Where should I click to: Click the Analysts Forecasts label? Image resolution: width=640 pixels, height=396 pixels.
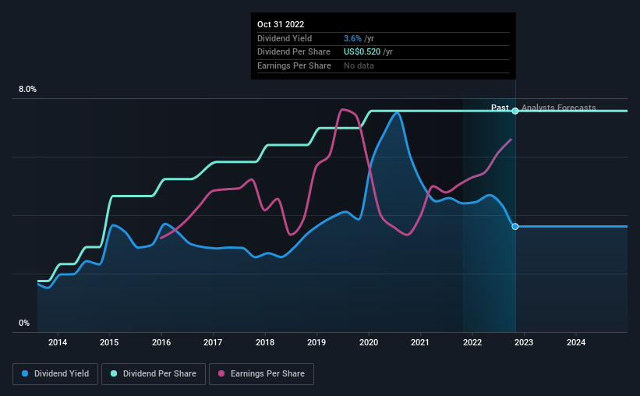pos(558,108)
